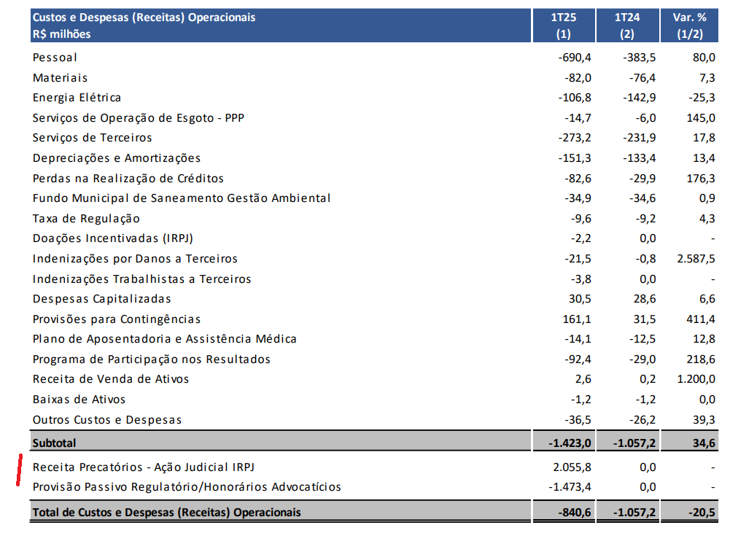Viewport: 749px width, 533px height.
Task: Select the Taxa de Regulação row label
Action: [x=86, y=219]
